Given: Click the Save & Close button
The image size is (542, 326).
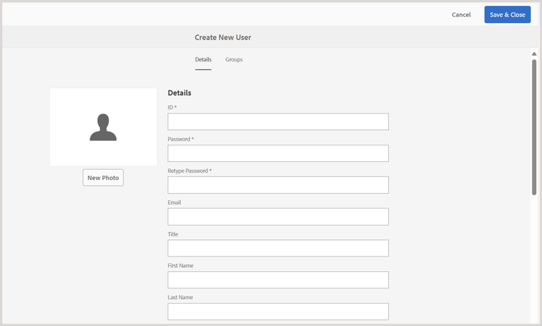Looking at the screenshot, I should coord(507,14).
